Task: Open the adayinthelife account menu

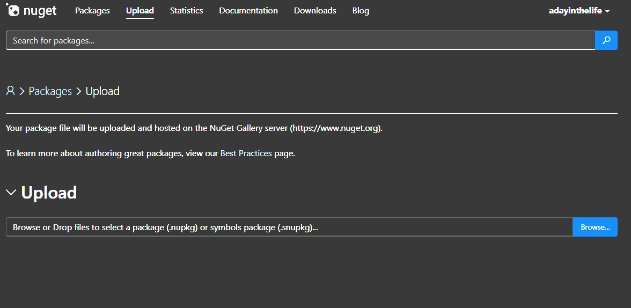Action: pyautogui.click(x=575, y=11)
